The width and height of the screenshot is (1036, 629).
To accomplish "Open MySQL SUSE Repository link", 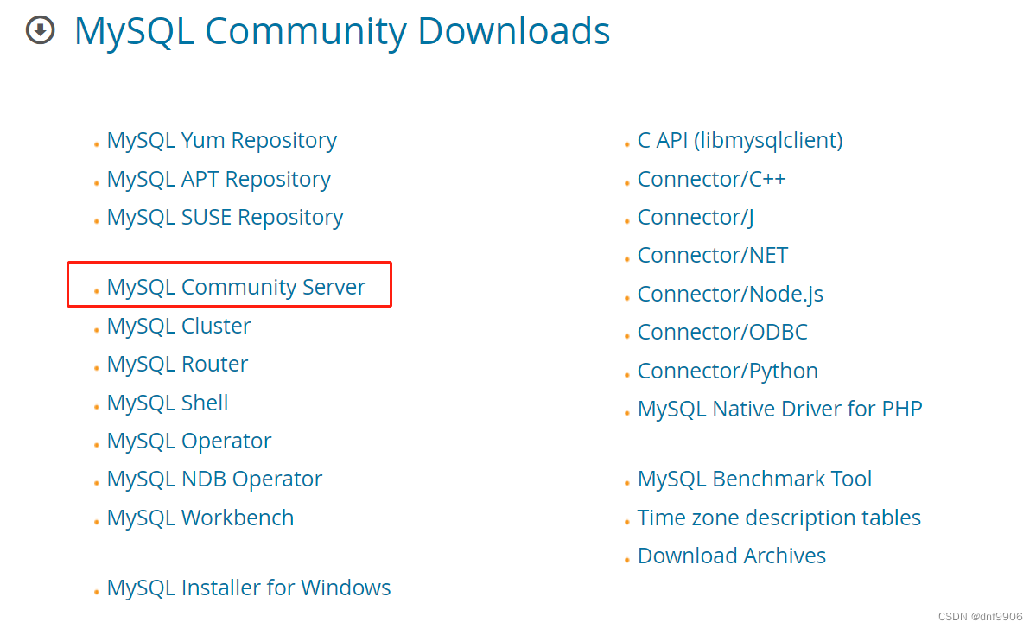I will coord(225,218).
